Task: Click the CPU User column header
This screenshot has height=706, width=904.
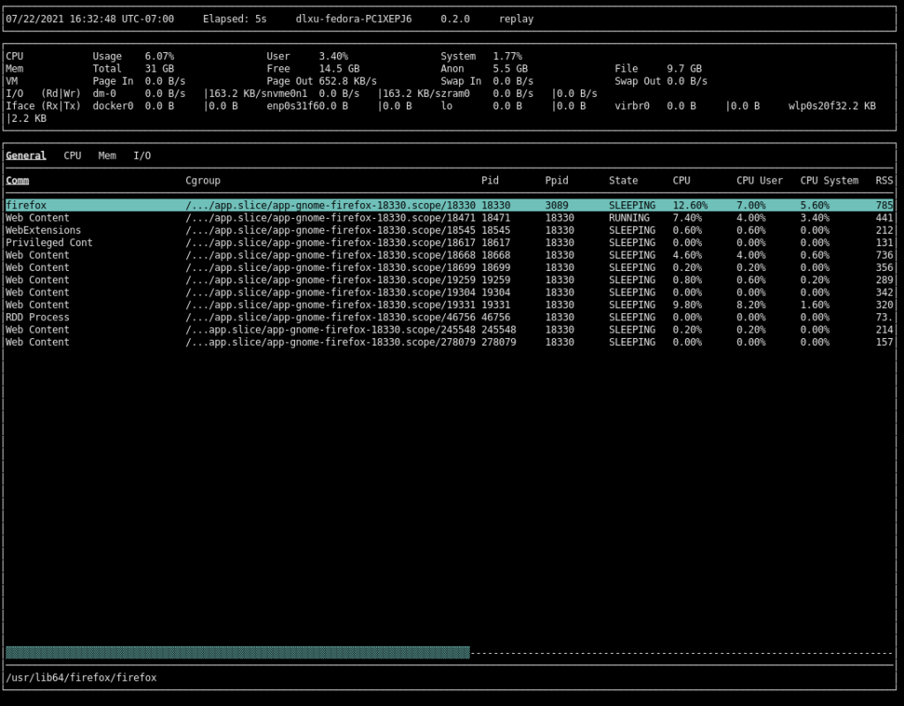Action: coord(759,180)
